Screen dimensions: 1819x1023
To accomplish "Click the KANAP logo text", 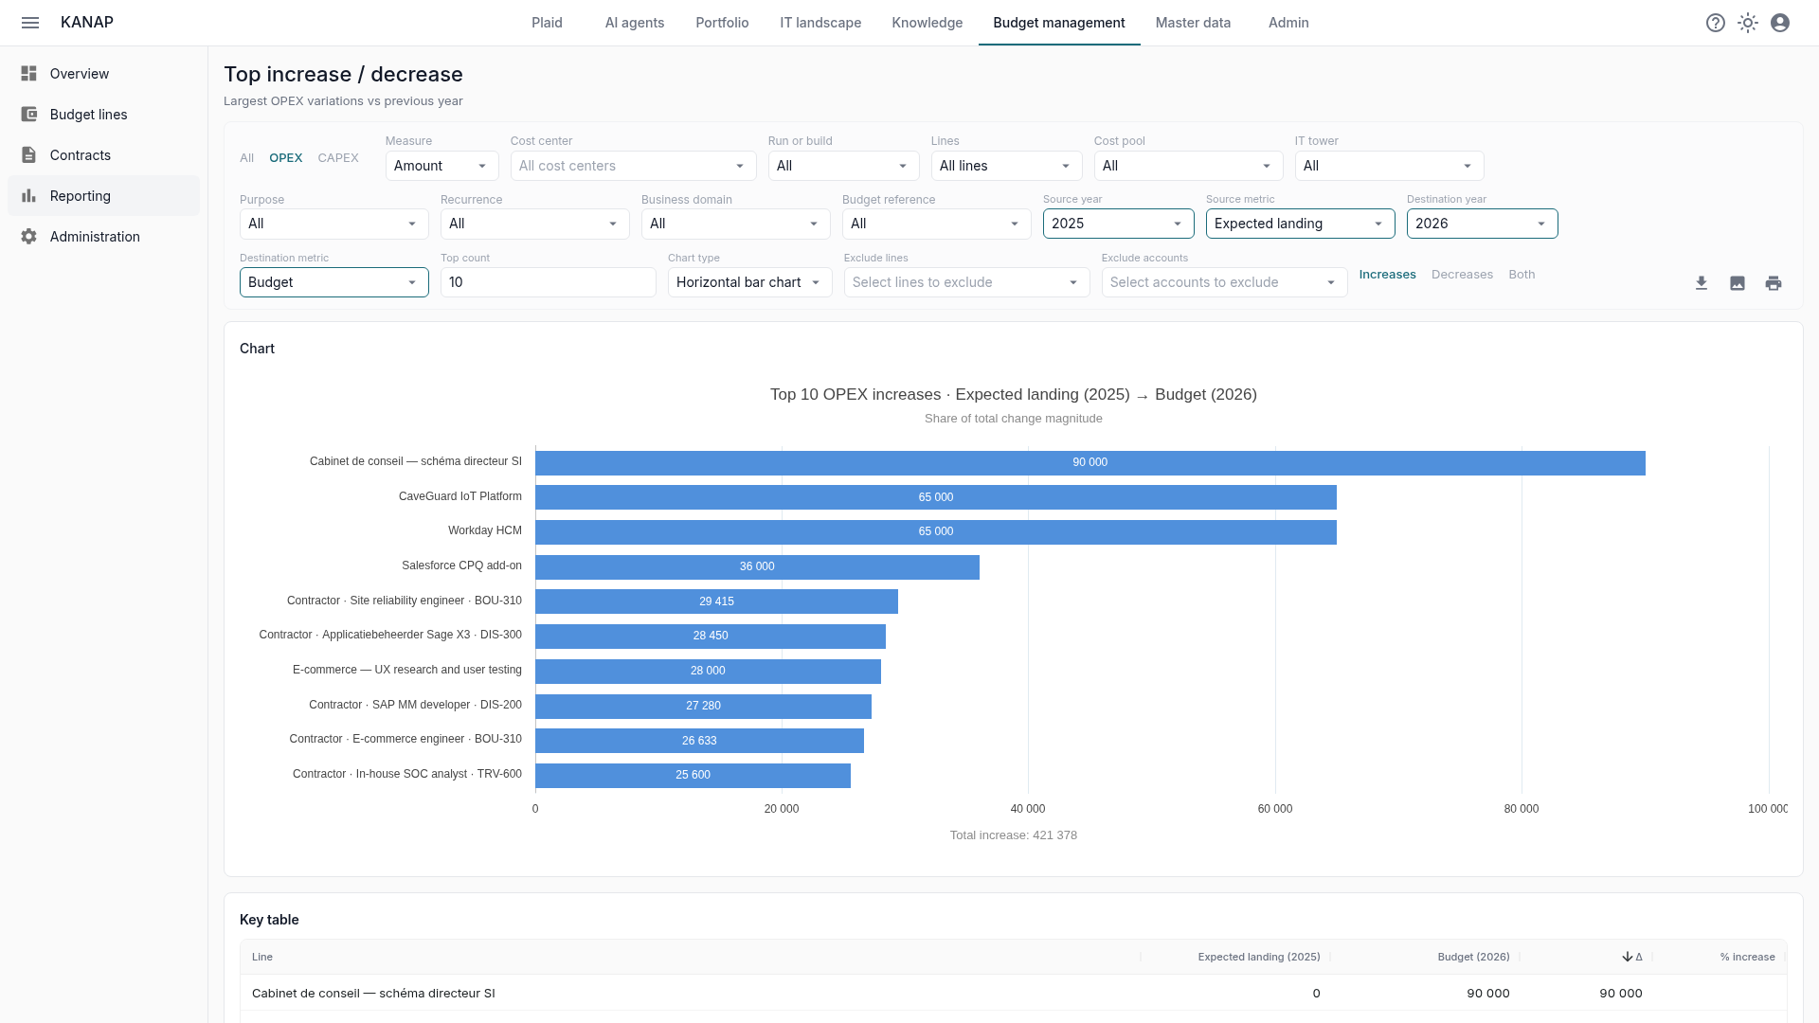I will tap(87, 23).
